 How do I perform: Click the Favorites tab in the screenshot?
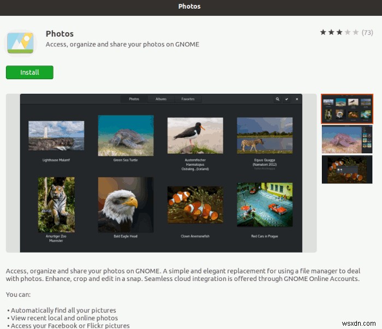[188, 99]
